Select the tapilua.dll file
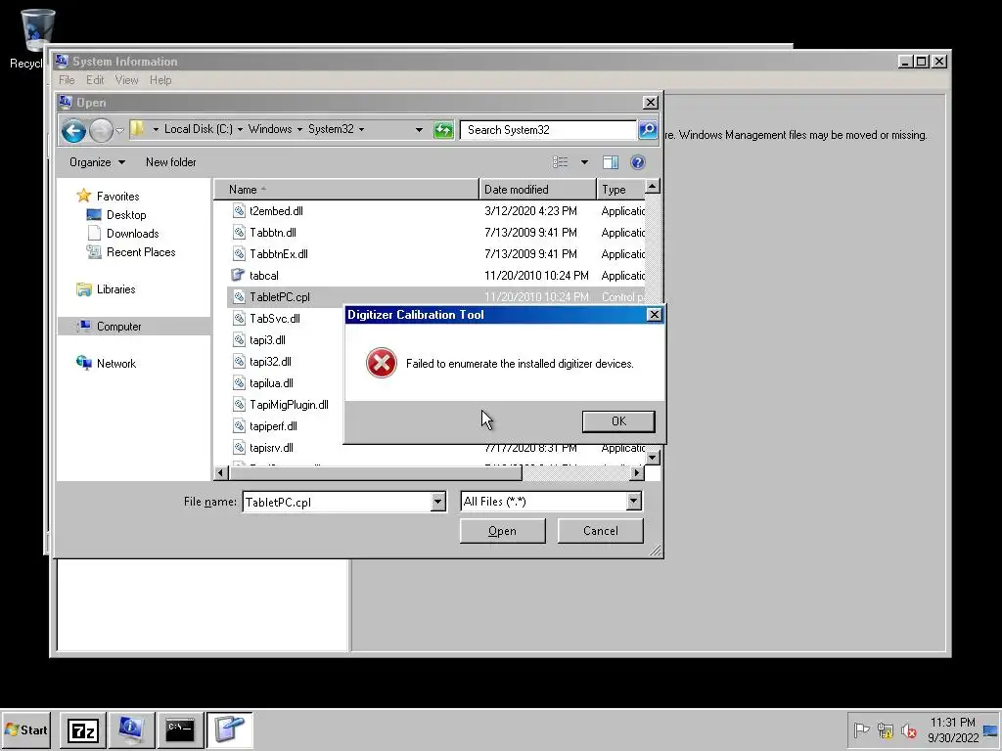Screen dimensions: 1002x751 pos(271,383)
